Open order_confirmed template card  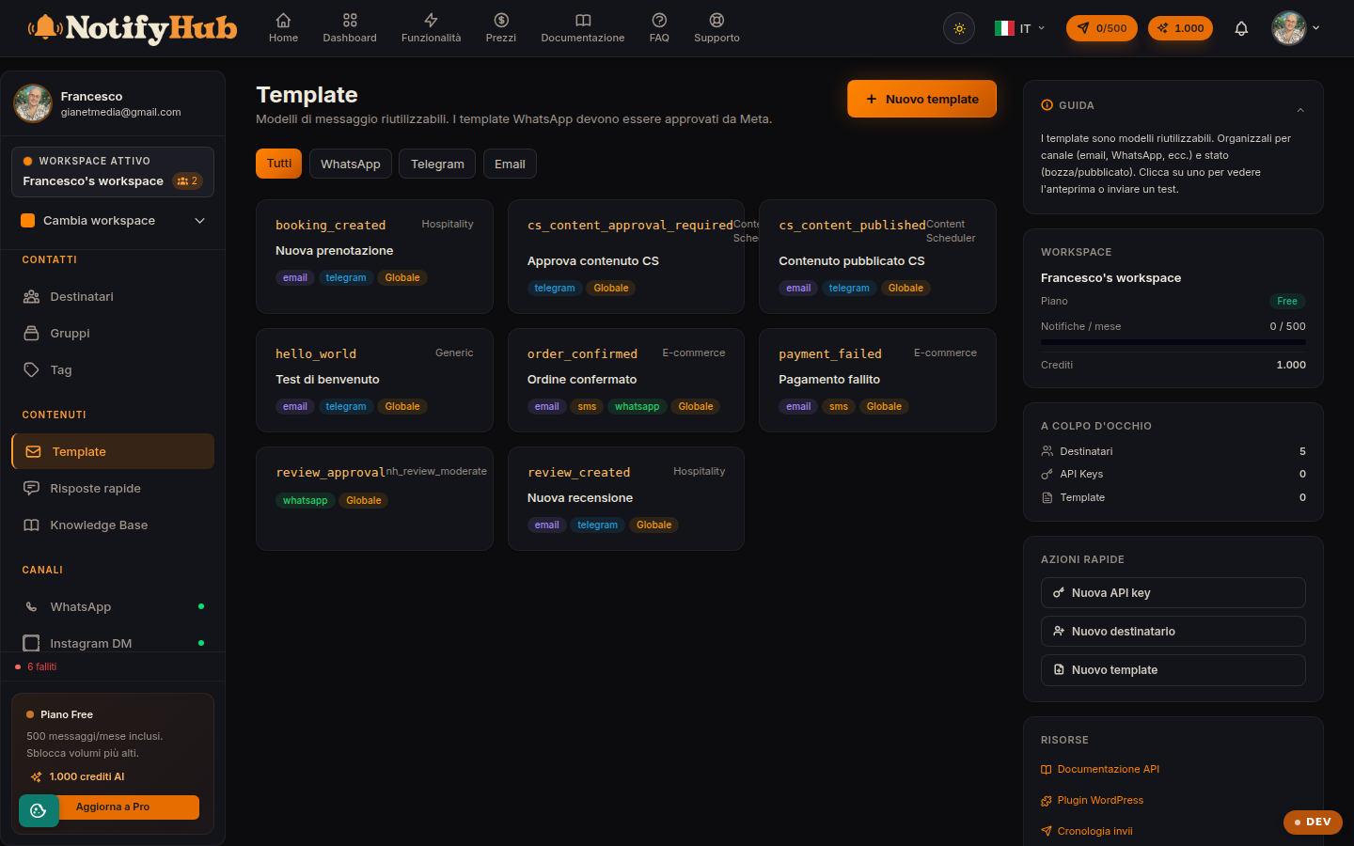[x=626, y=380]
